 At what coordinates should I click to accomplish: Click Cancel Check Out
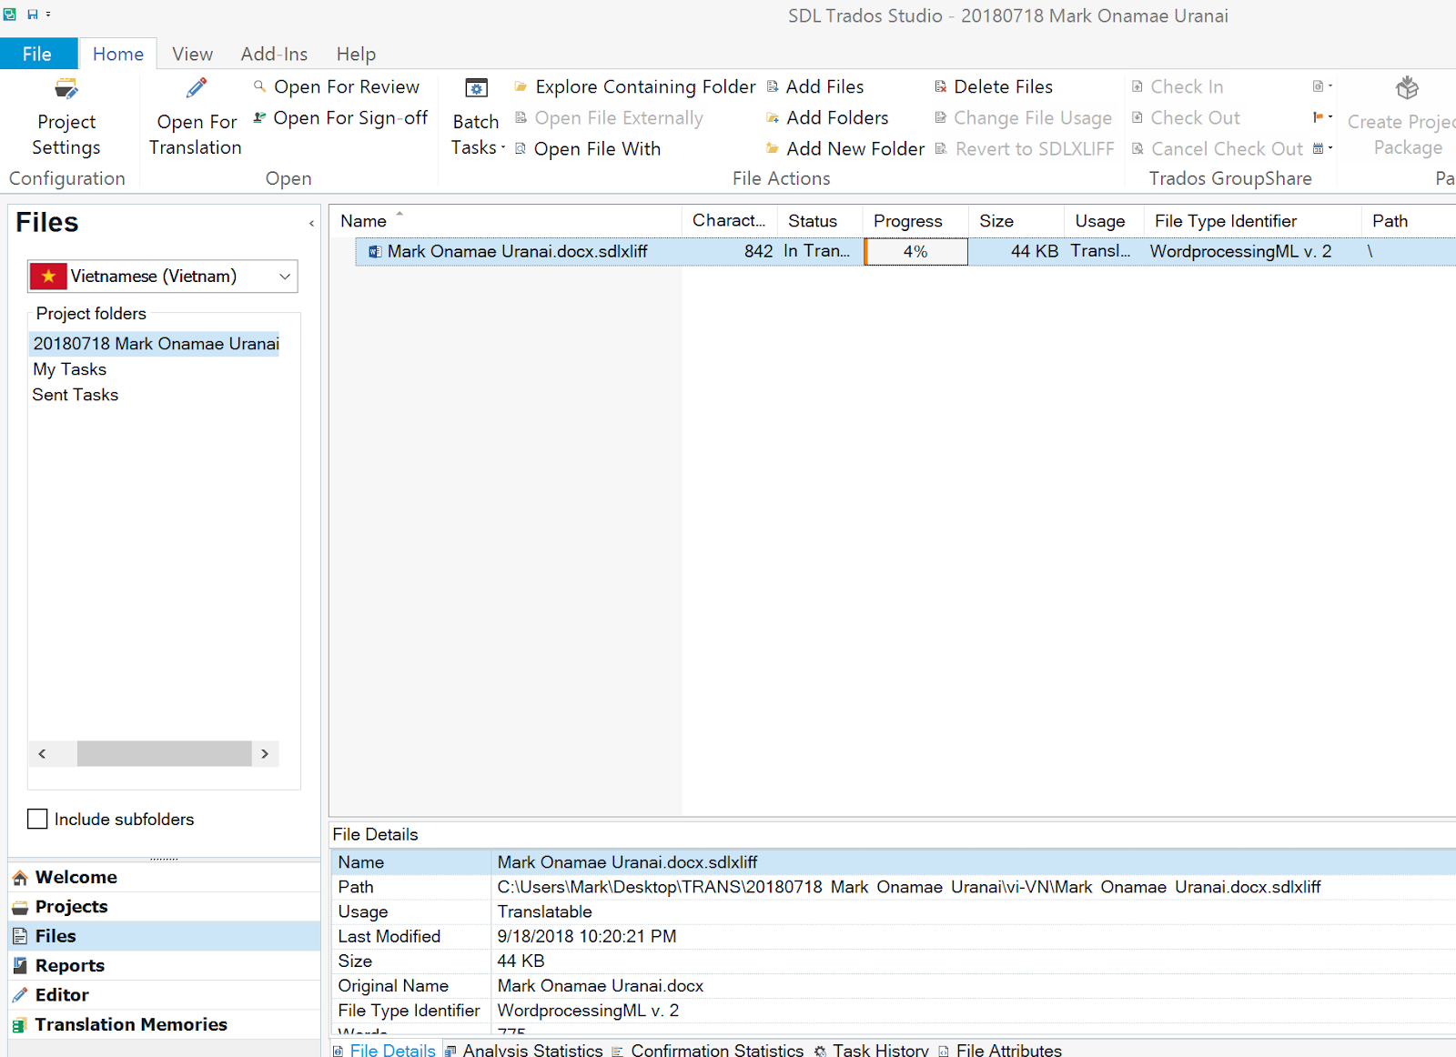(1218, 149)
